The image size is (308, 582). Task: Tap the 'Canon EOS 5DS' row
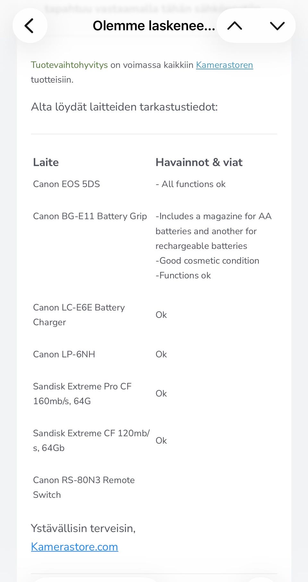point(66,184)
